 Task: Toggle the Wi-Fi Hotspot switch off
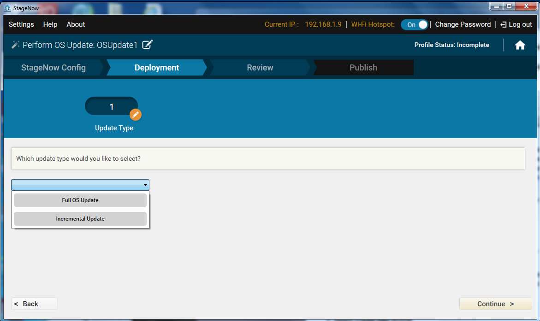click(x=414, y=25)
